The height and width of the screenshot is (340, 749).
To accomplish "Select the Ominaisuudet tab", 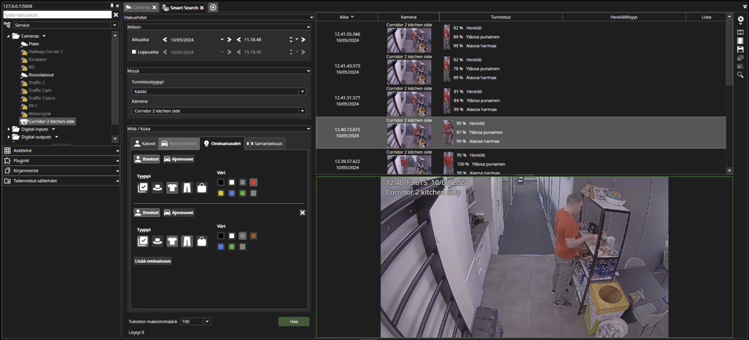I will tap(222, 143).
